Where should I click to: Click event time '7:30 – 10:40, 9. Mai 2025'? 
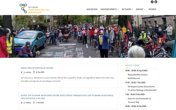[x=135, y=94]
